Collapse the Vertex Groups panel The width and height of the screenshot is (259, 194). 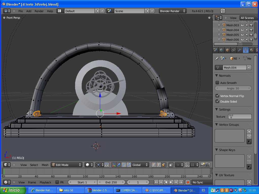[217, 125]
